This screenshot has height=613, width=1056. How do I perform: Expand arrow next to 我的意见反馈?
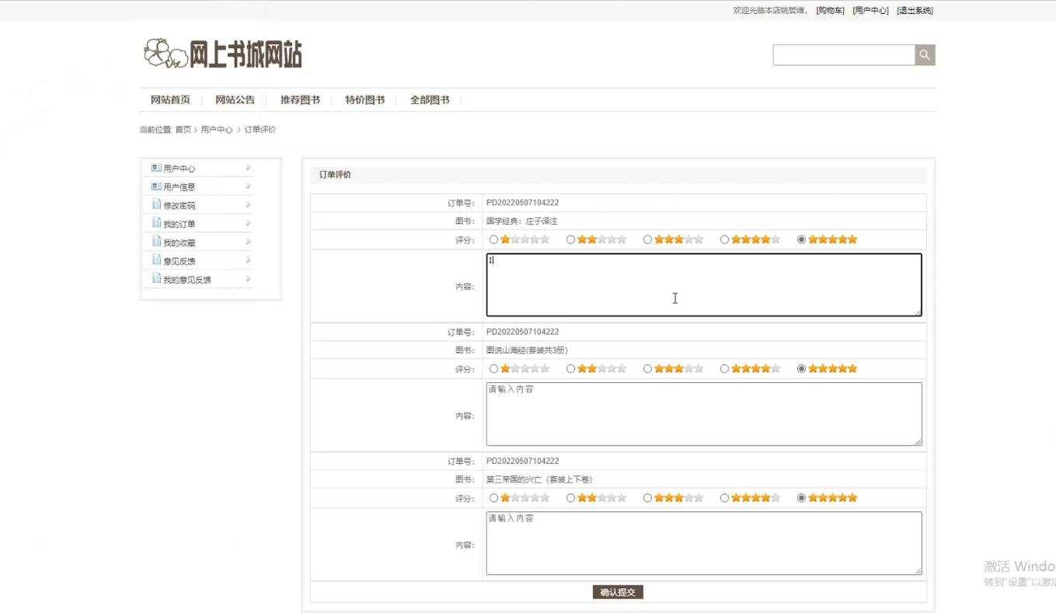(248, 278)
